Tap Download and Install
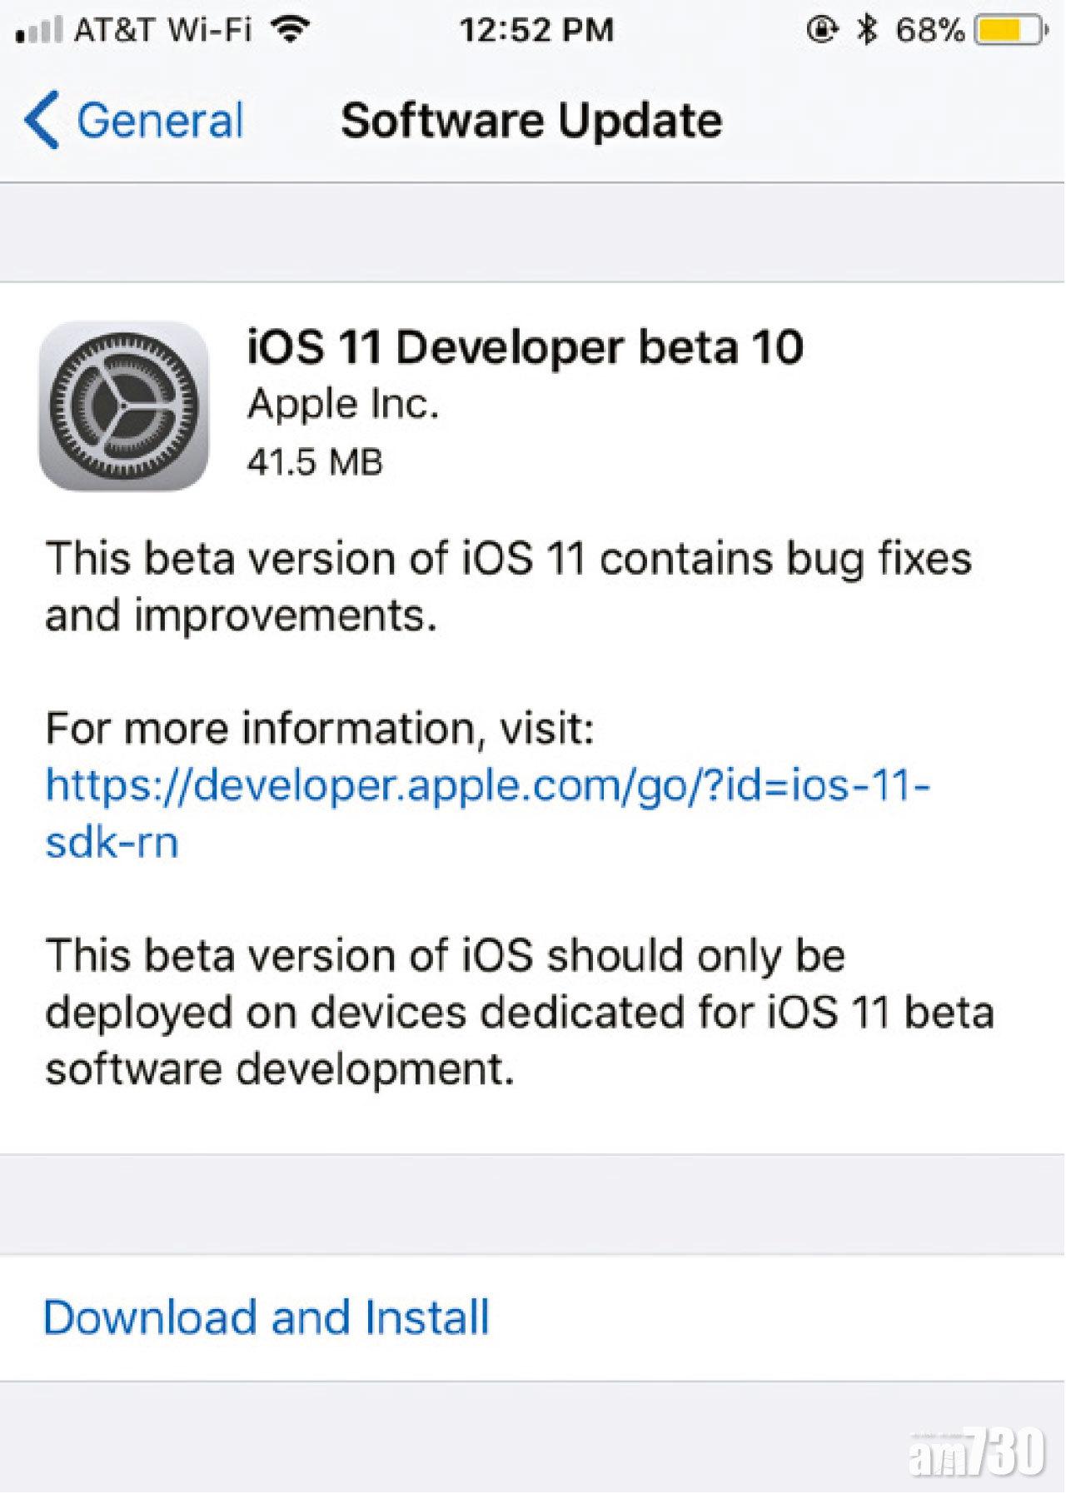1066x1494 pixels. 266,1317
